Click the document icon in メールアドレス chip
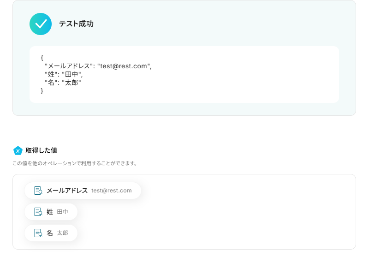The width and height of the screenshot is (381, 263). click(x=38, y=191)
